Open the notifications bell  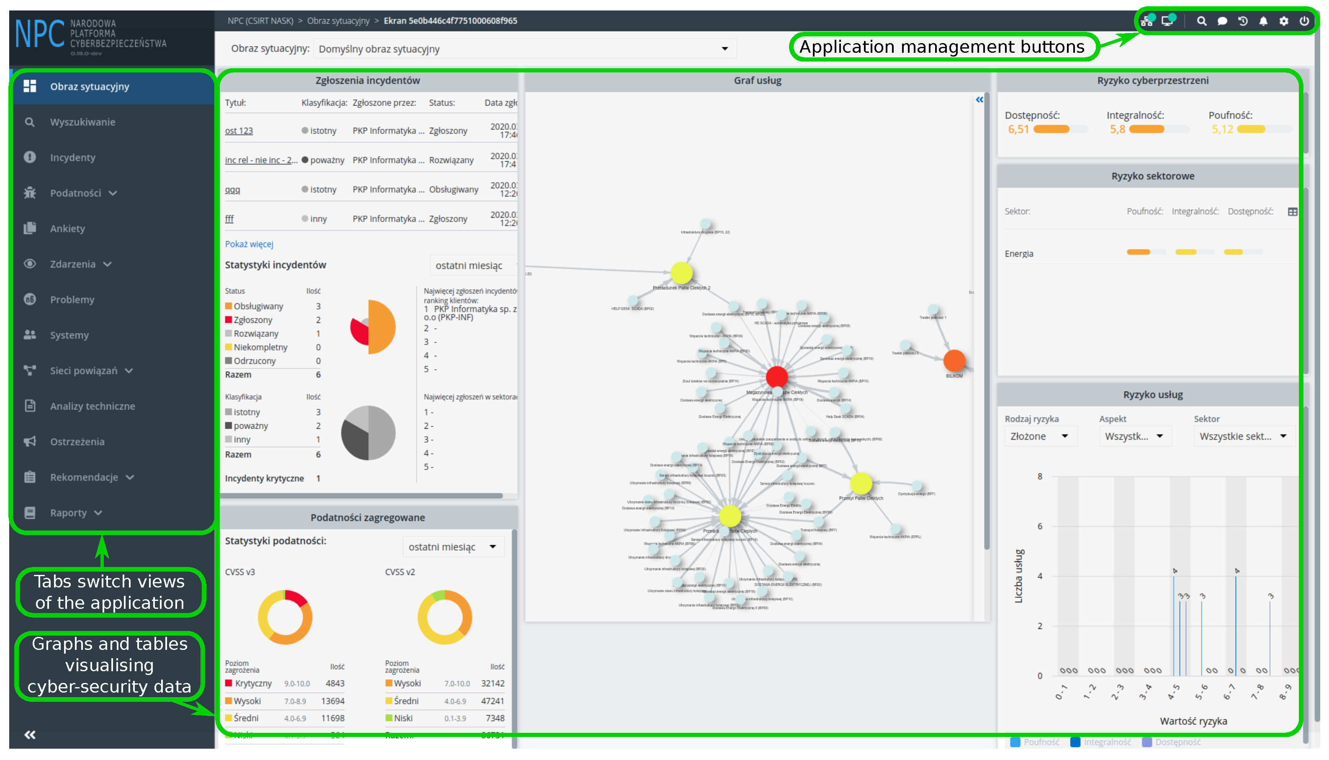click(1264, 21)
